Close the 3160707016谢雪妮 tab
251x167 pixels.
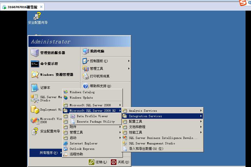pos(41,7)
